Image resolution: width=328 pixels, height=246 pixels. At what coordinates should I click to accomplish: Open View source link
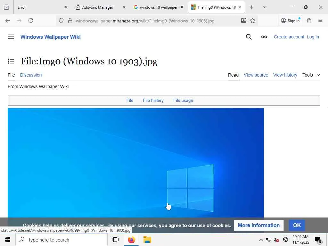(256, 75)
